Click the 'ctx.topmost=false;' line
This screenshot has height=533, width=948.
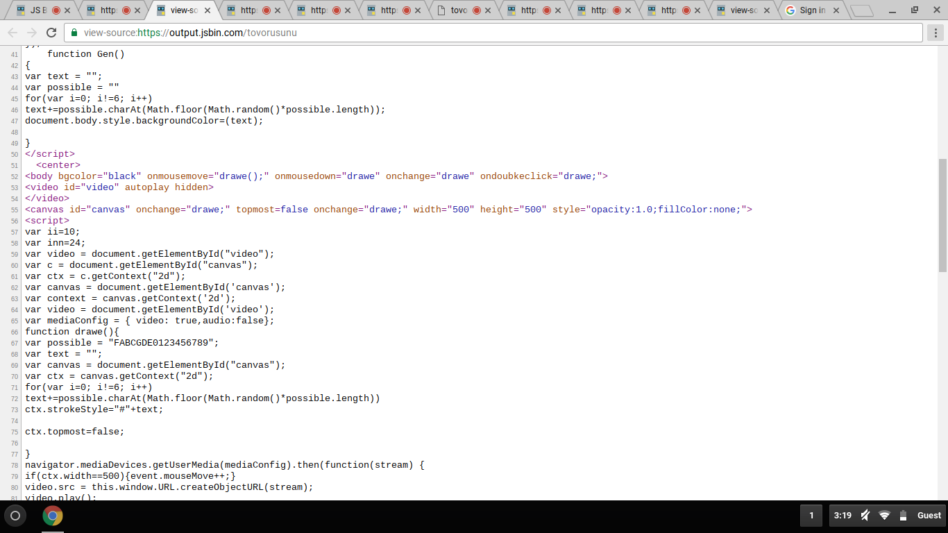point(75,432)
